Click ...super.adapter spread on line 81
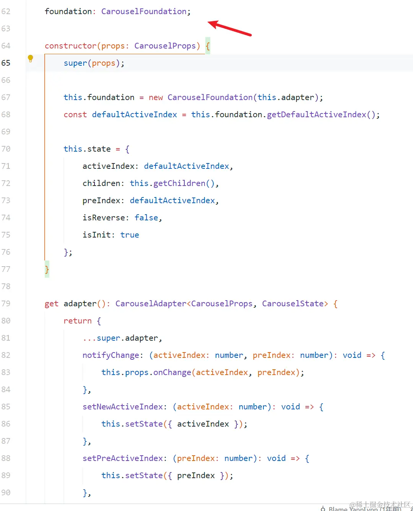Viewport: 413px width, 511px height. click(x=120, y=338)
